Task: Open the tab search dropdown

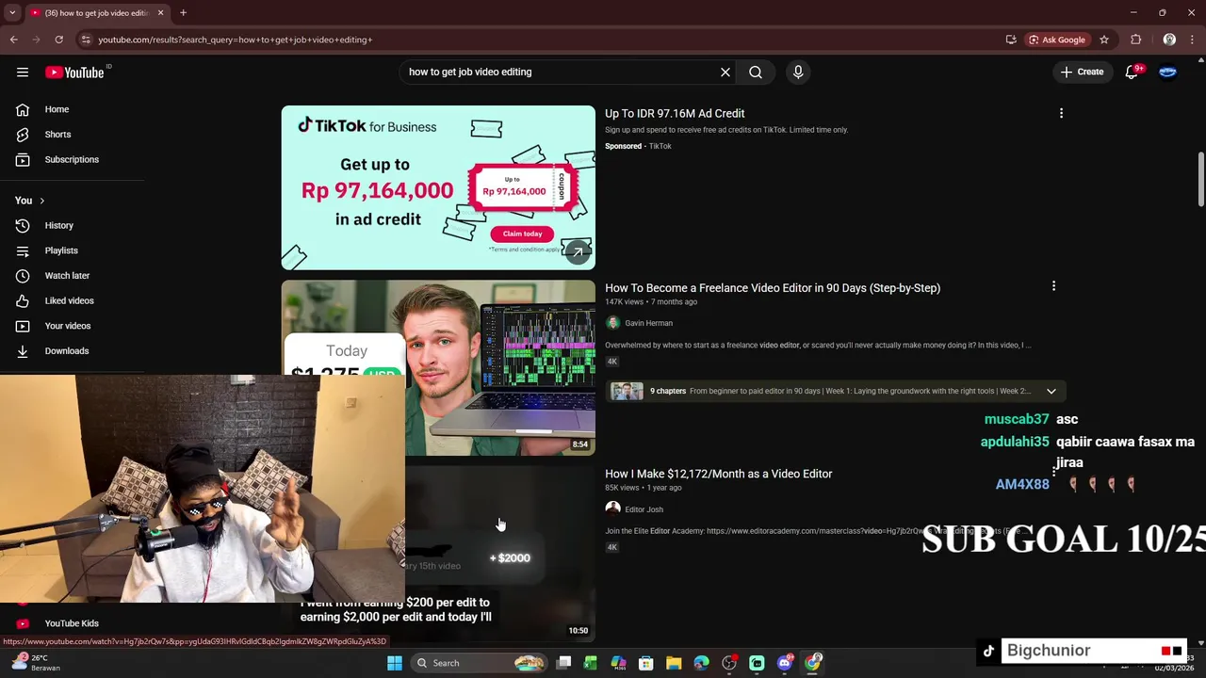Action: (12, 13)
